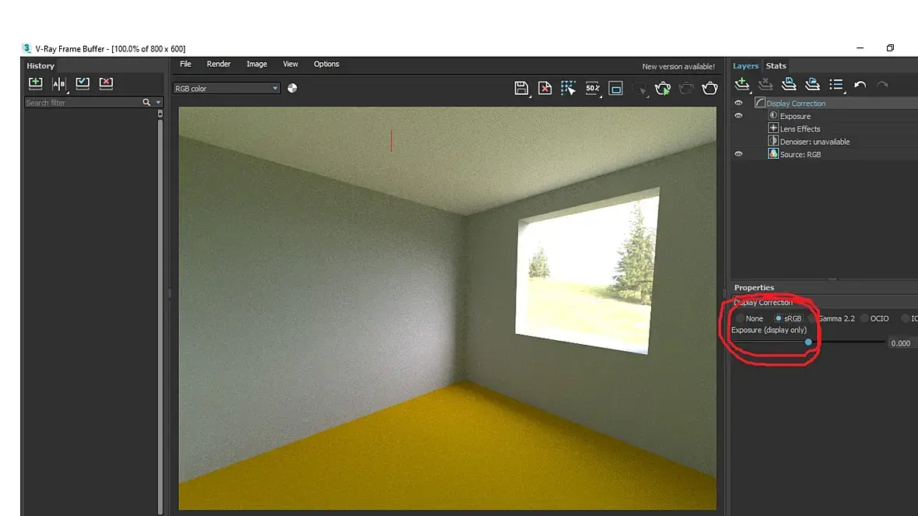Click the Search filter input field

(x=82, y=103)
